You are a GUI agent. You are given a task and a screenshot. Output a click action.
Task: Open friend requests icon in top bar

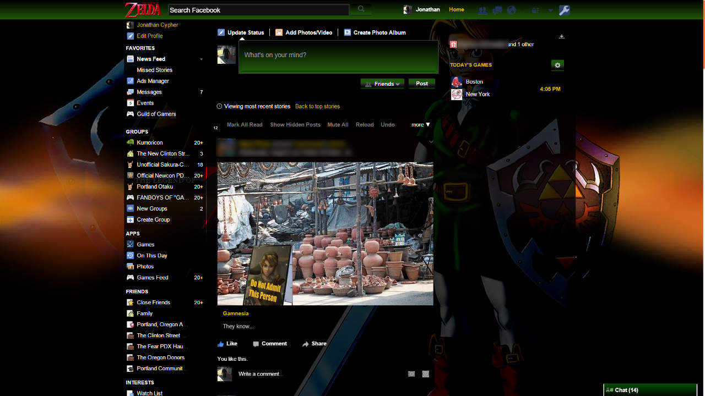tap(482, 10)
